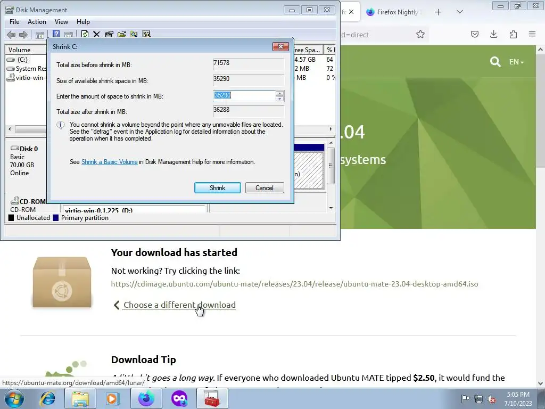
Task: Open Windows Explorer folder taskbar icon
Action: tap(80, 398)
